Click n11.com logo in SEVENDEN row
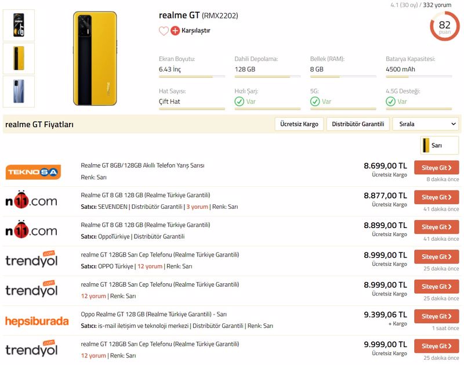The height and width of the screenshot is (365, 464). coord(31,200)
